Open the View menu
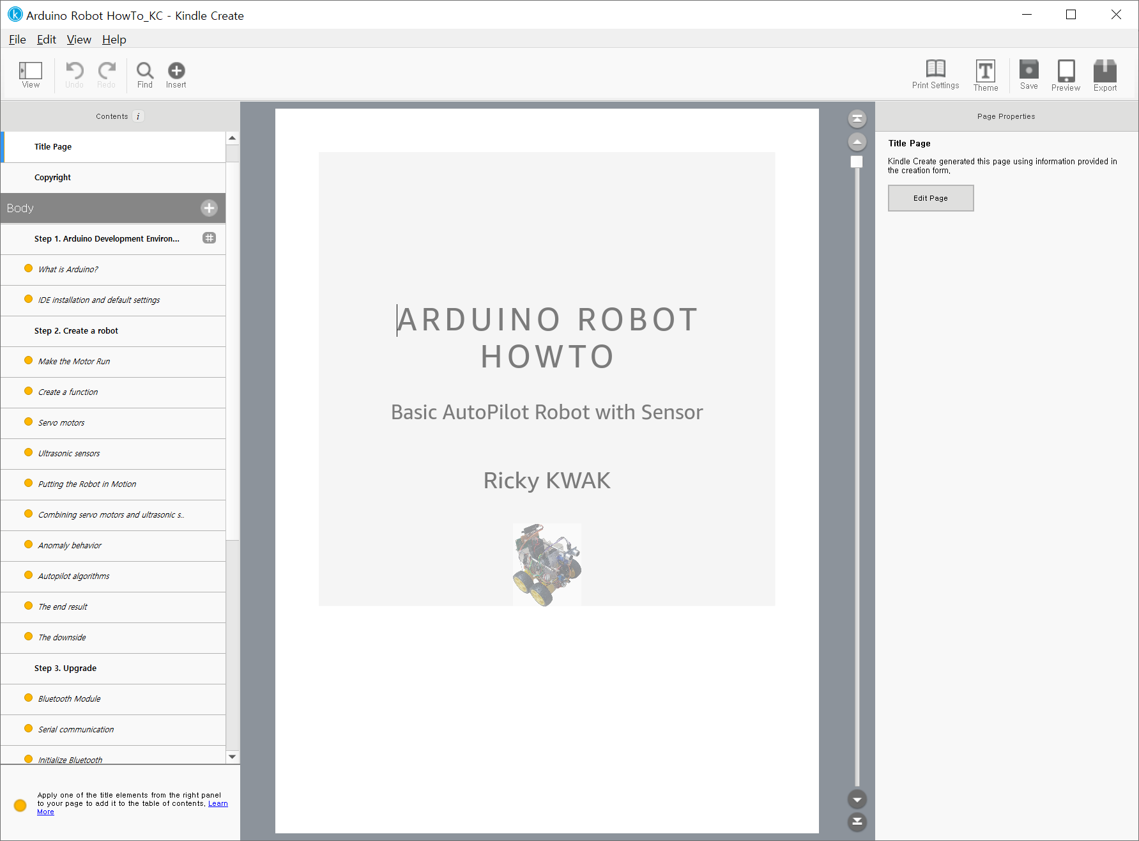 pos(79,40)
